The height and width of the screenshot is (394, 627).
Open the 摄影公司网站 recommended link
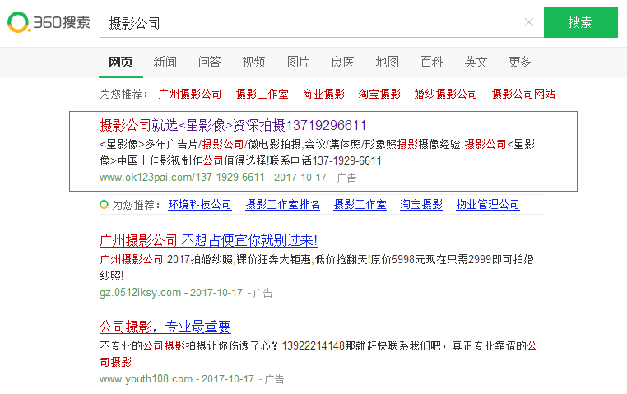tap(523, 94)
